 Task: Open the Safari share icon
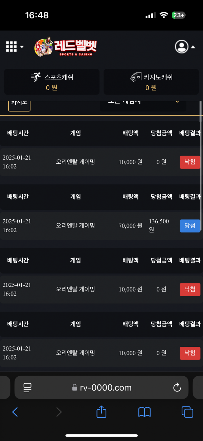101,412
